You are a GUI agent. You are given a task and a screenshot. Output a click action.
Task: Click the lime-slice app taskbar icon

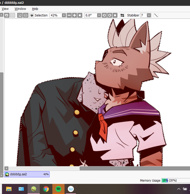click(34, 189)
